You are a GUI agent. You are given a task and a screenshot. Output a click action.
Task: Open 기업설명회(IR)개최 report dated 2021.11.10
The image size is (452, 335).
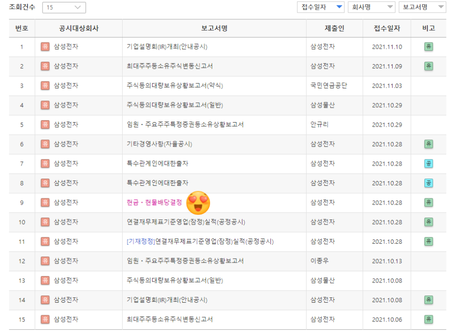point(167,47)
